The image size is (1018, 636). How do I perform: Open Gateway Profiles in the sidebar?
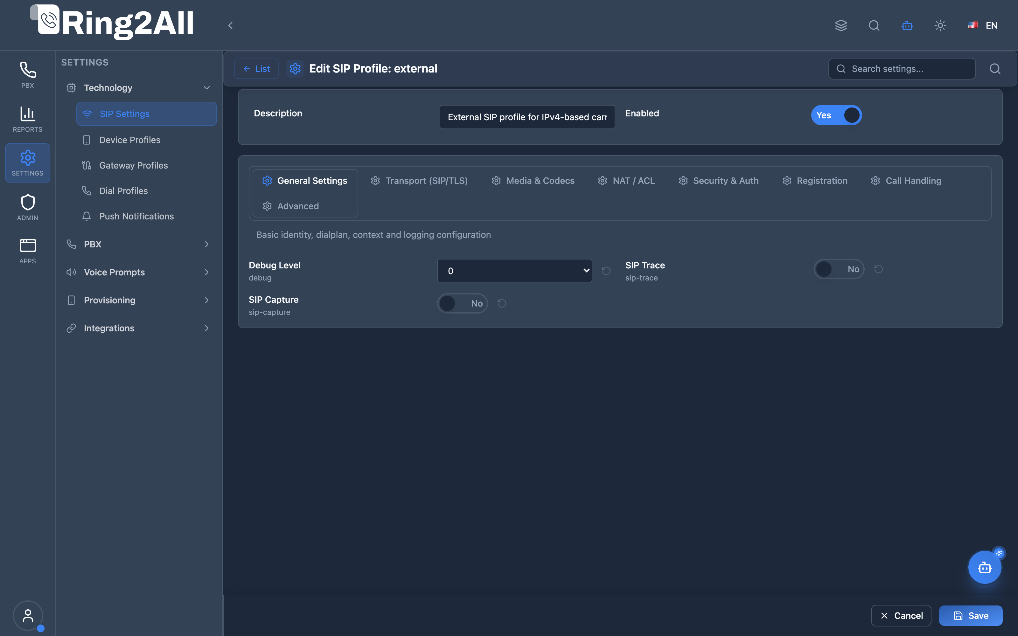[x=146, y=166]
